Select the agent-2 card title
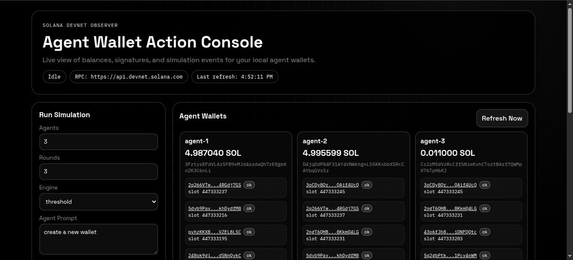The width and height of the screenshot is (573, 260). coord(315,141)
